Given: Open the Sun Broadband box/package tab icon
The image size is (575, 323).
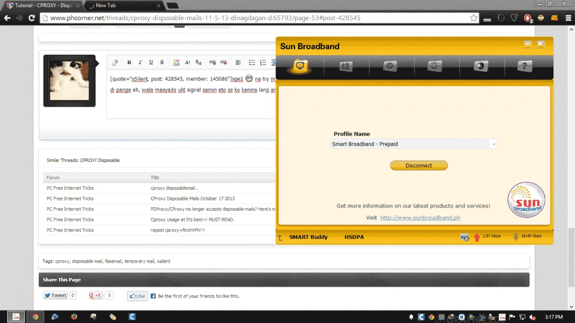Looking at the screenshot, I should (x=390, y=67).
